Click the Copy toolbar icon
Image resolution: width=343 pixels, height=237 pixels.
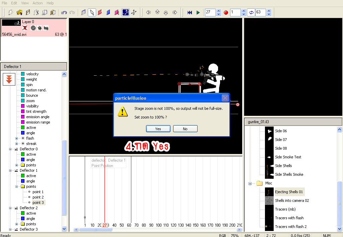pos(45,12)
